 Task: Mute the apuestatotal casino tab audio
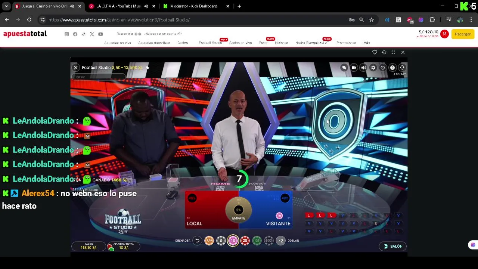coord(72,6)
